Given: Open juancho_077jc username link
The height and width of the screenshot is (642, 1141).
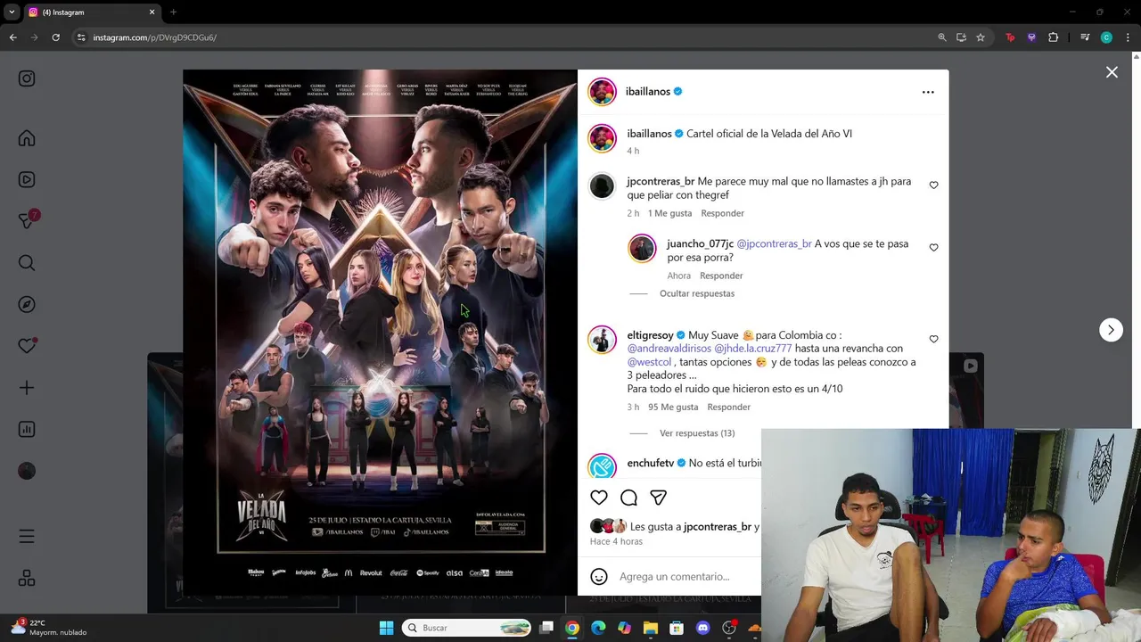Looking at the screenshot, I should [x=701, y=243].
